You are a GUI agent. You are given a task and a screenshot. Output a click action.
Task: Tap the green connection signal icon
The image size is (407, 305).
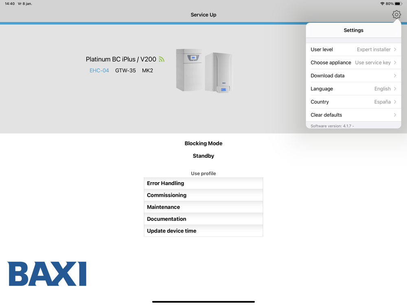pyautogui.click(x=162, y=59)
